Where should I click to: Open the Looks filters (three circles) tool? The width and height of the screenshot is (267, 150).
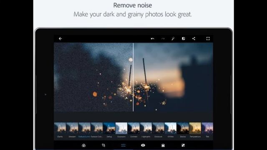pos(83,145)
